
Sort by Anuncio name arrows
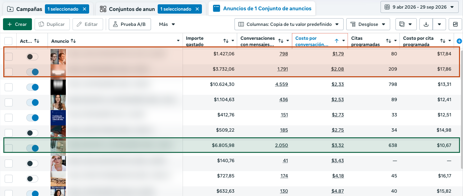click(x=73, y=41)
